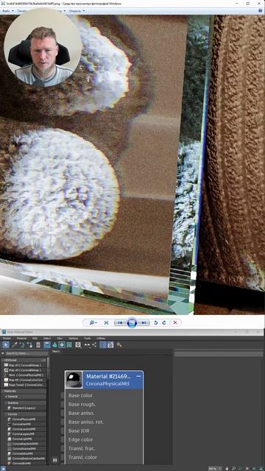Viewport: 265px width, 471px height.
Task: Click the fit-to-window actual size button
Action: click(x=106, y=322)
